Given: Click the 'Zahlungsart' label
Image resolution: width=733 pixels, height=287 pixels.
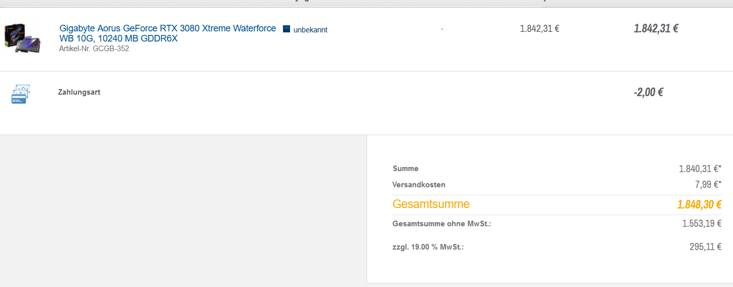Looking at the screenshot, I should (79, 92).
